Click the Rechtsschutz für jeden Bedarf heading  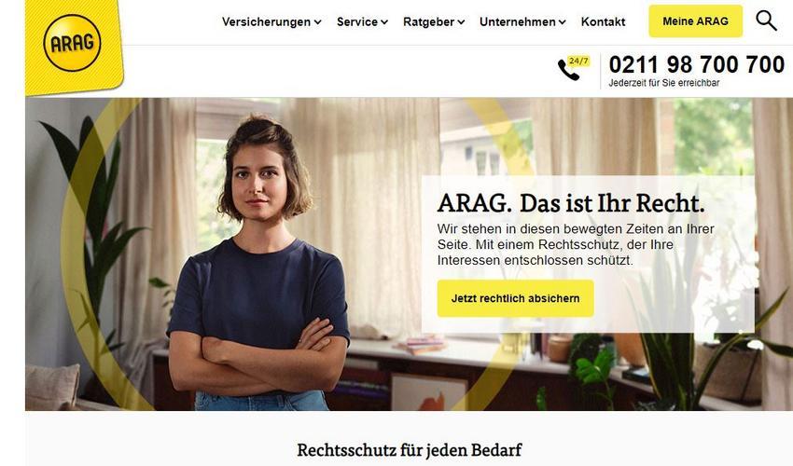point(410,450)
